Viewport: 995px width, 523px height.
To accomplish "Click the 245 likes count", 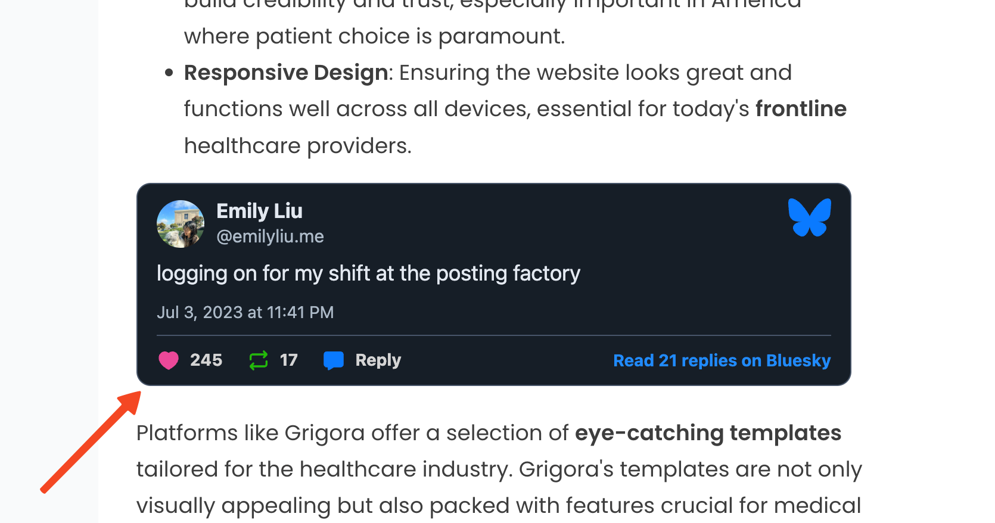I will [x=206, y=360].
